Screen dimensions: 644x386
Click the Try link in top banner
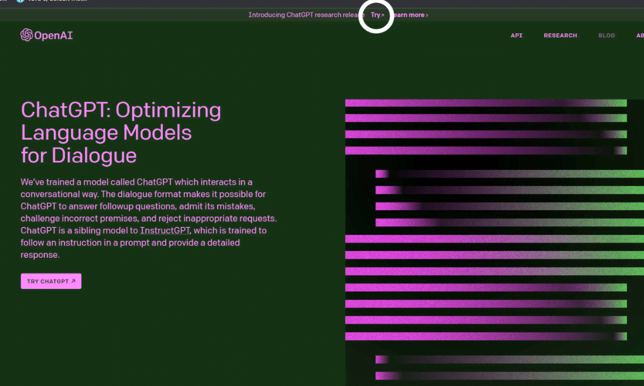click(375, 15)
